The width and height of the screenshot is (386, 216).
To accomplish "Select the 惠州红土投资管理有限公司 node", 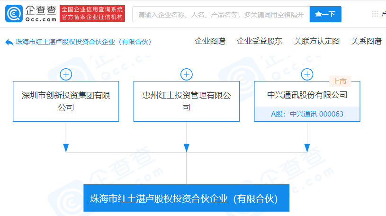I will (x=187, y=101).
